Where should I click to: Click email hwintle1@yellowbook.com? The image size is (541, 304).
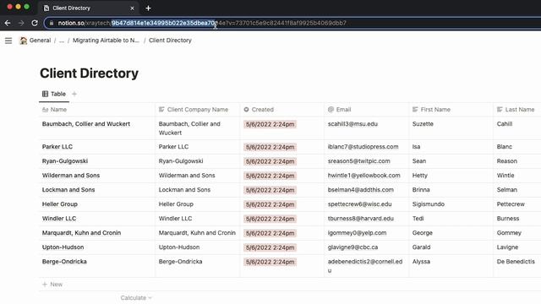(364, 176)
